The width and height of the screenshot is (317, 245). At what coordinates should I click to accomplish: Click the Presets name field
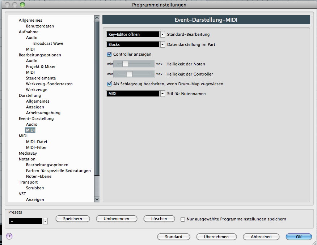tap(25, 222)
